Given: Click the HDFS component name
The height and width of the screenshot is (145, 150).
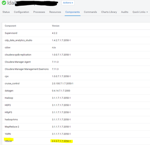Looking at the screenshot, I should point(8,105).
